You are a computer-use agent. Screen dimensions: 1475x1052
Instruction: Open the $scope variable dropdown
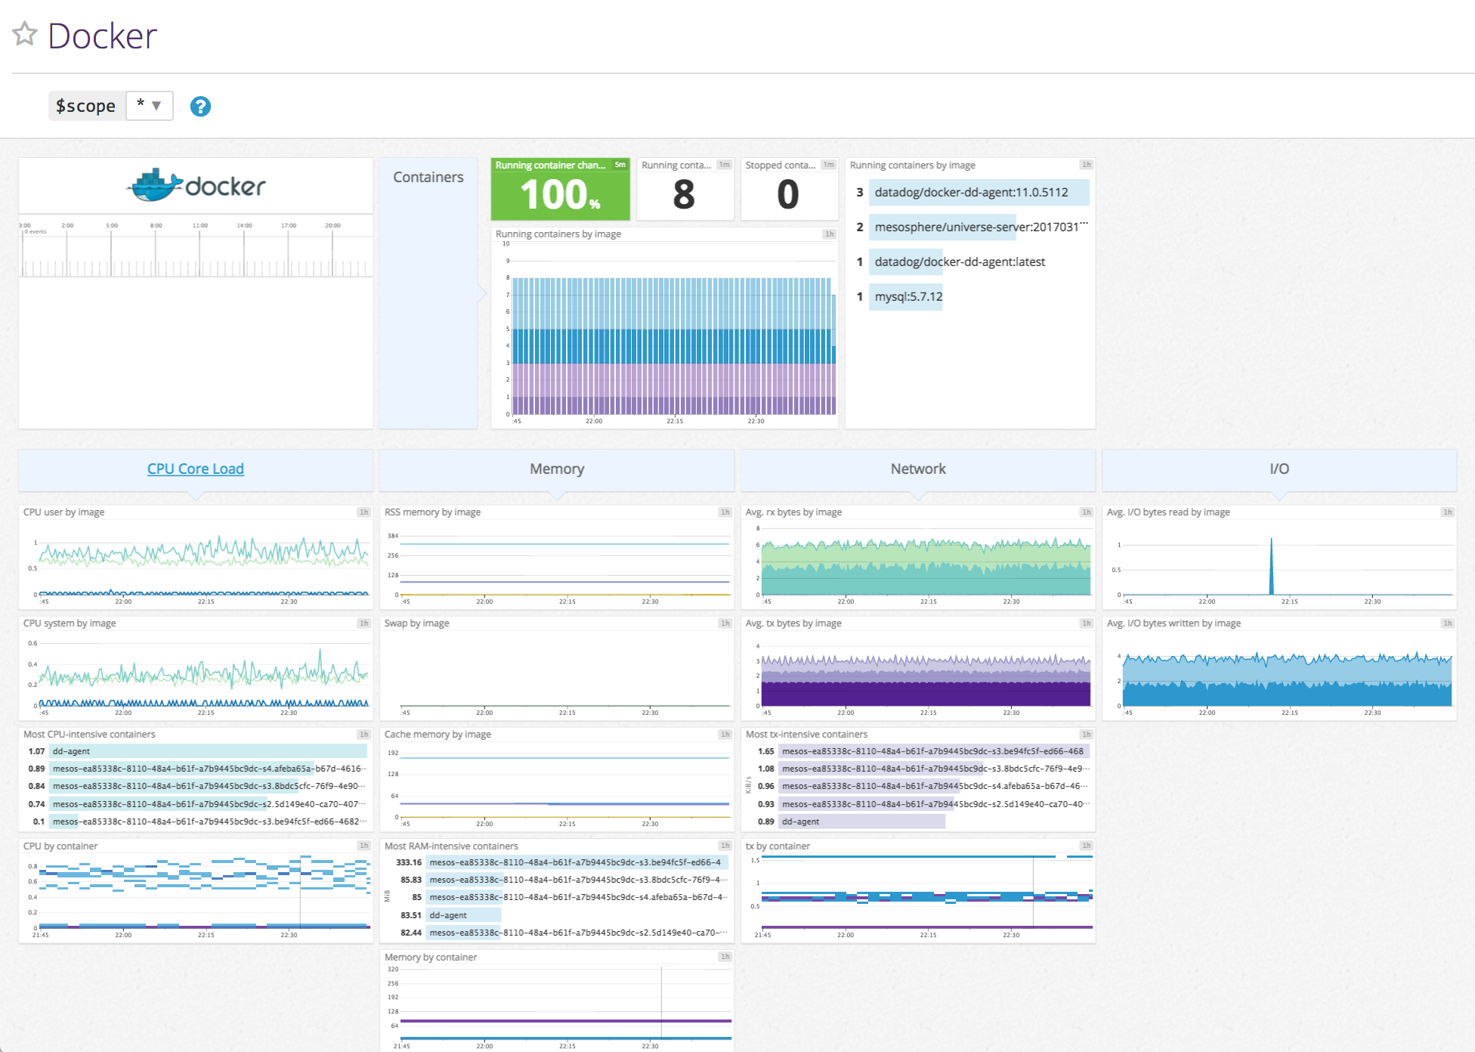[x=150, y=106]
